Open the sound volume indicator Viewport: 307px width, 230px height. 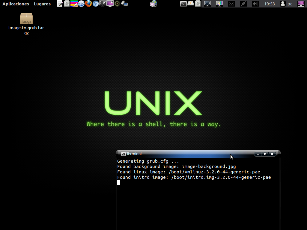(x=255, y=4)
